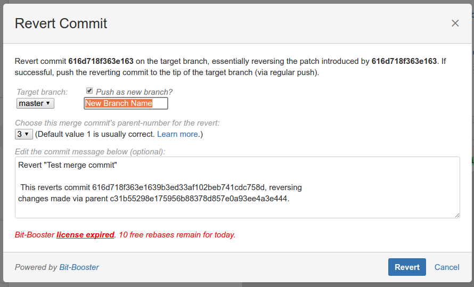Image resolution: width=474 pixels, height=287 pixels.
Task: Click the 'Choose this merge commit's parent-number' label
Action: pos(117,123)
